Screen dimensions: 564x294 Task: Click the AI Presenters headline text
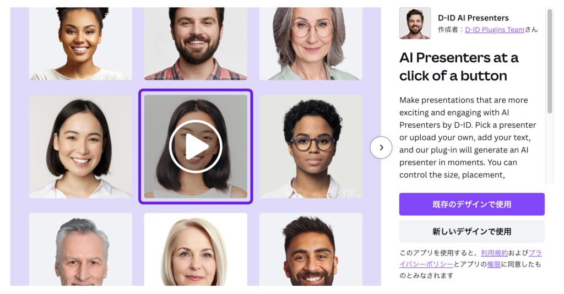pyautogui.click(x=459, y=67)
